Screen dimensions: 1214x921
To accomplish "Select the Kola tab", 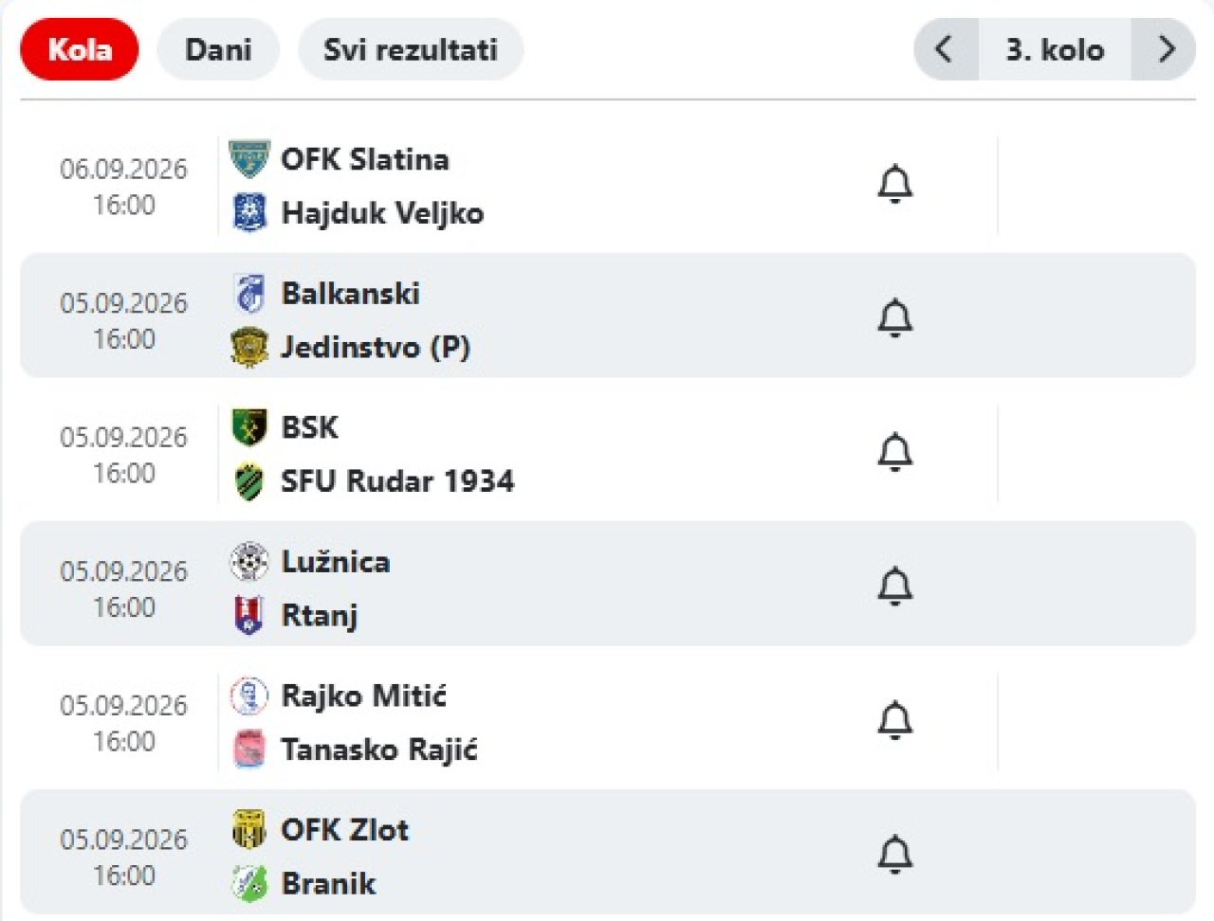I will (80, 49).
